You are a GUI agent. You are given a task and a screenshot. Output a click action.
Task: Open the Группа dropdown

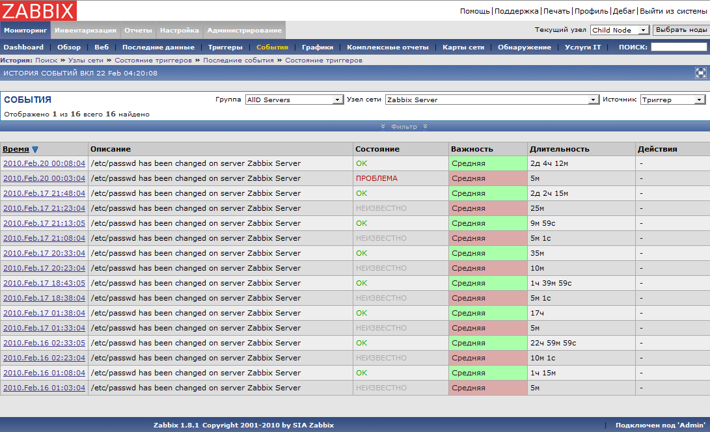point(294,100)
